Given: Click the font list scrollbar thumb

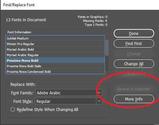Looking at the screenshot, I should point(107,47).
